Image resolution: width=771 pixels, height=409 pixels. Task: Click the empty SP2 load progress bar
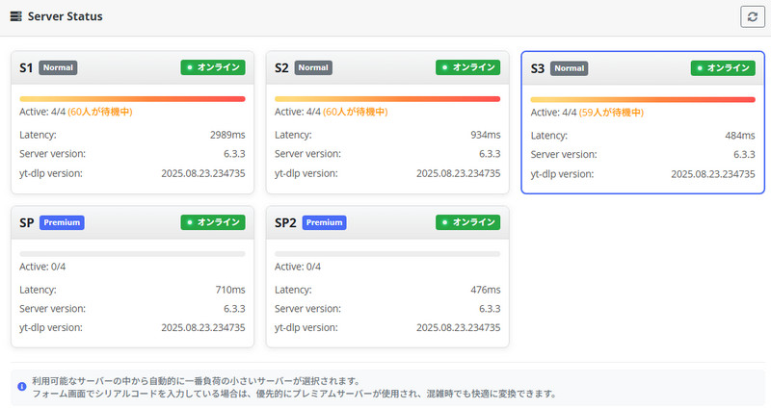pos(387,254)
